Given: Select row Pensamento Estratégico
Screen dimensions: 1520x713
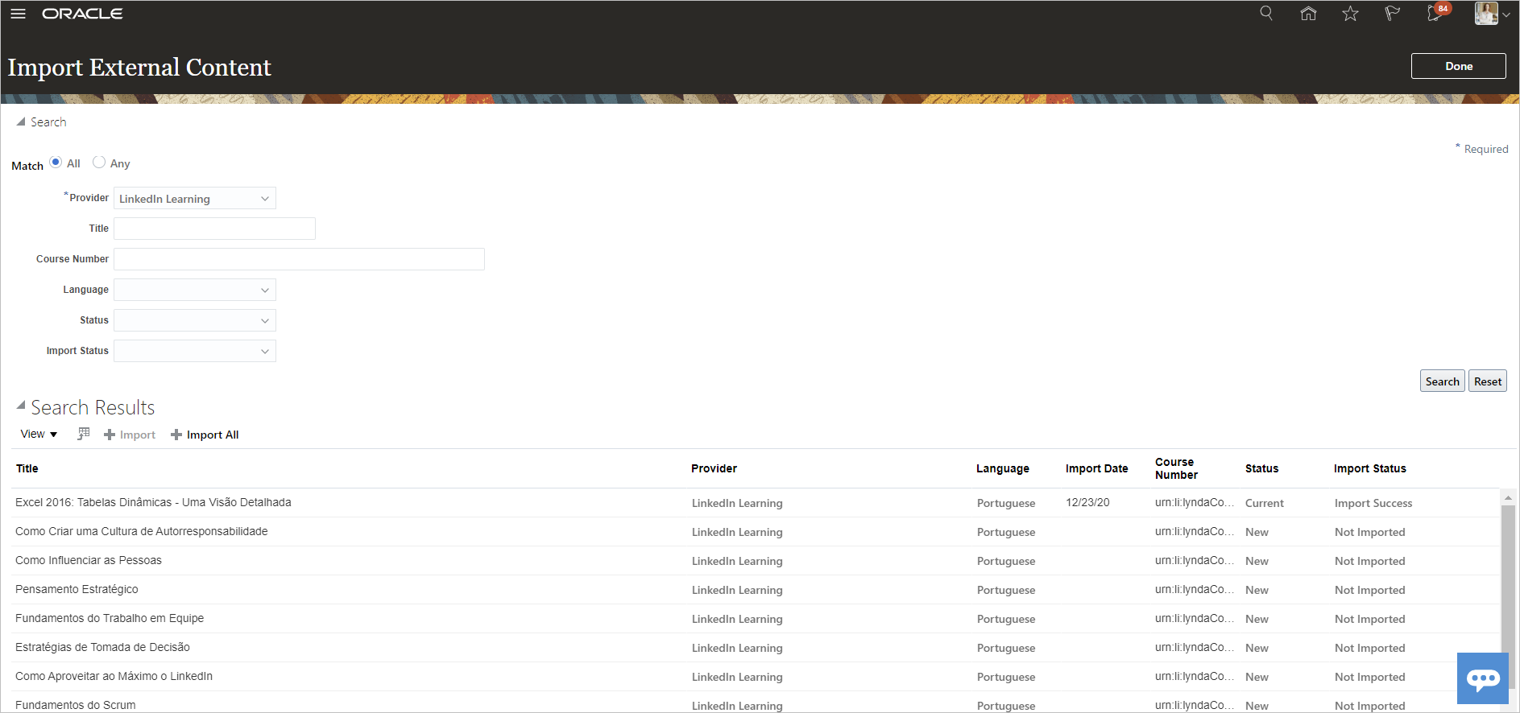Looking at the screenshot, I should pos(756,590).
